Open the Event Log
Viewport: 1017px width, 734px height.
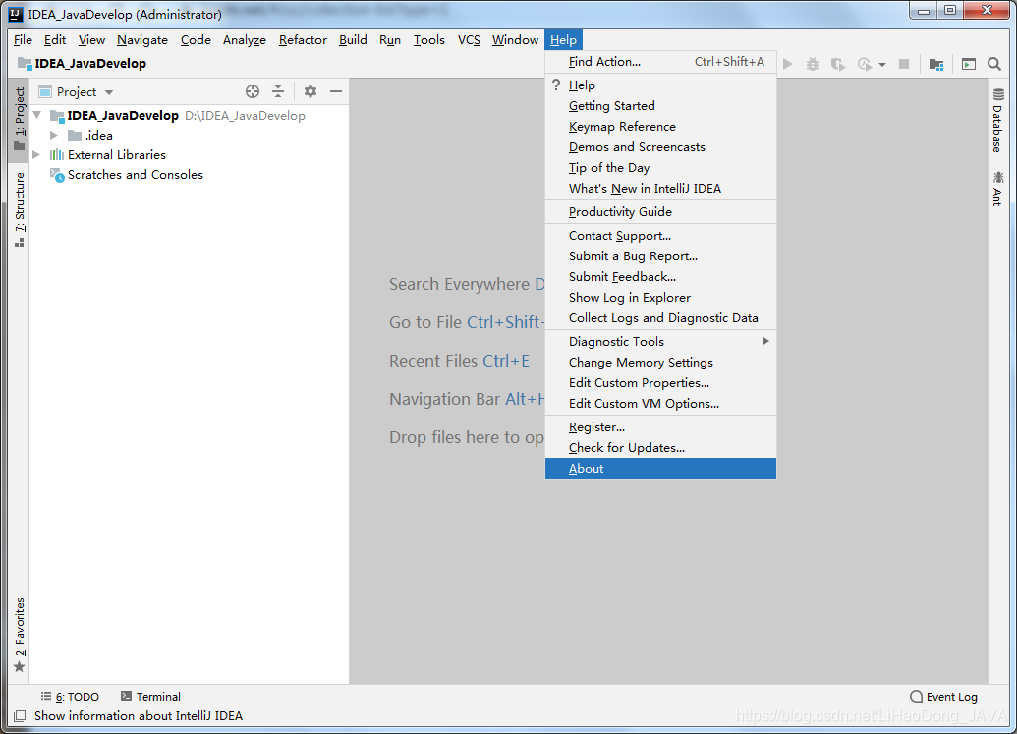pyautogui.click(x=943, y=697)
